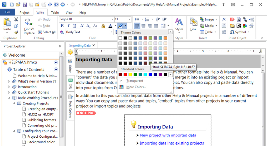Toggle Italic formatting
Image resolution: width=267 pixels, height=146 pixels.
[x=68, y=26]
